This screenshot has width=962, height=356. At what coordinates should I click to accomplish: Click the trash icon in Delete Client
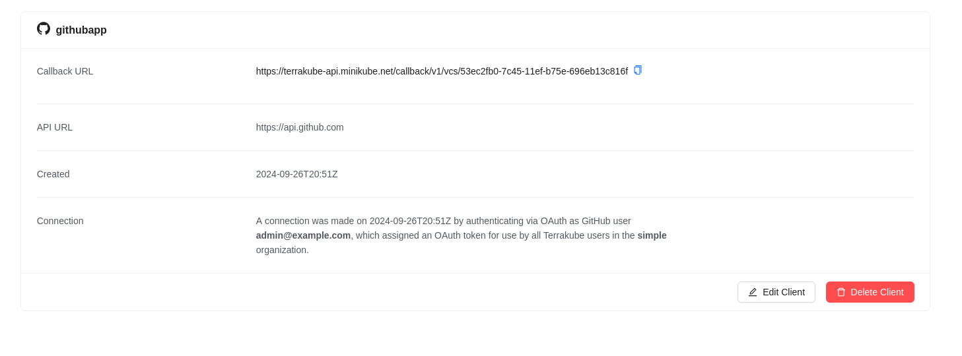coord(841,292)
